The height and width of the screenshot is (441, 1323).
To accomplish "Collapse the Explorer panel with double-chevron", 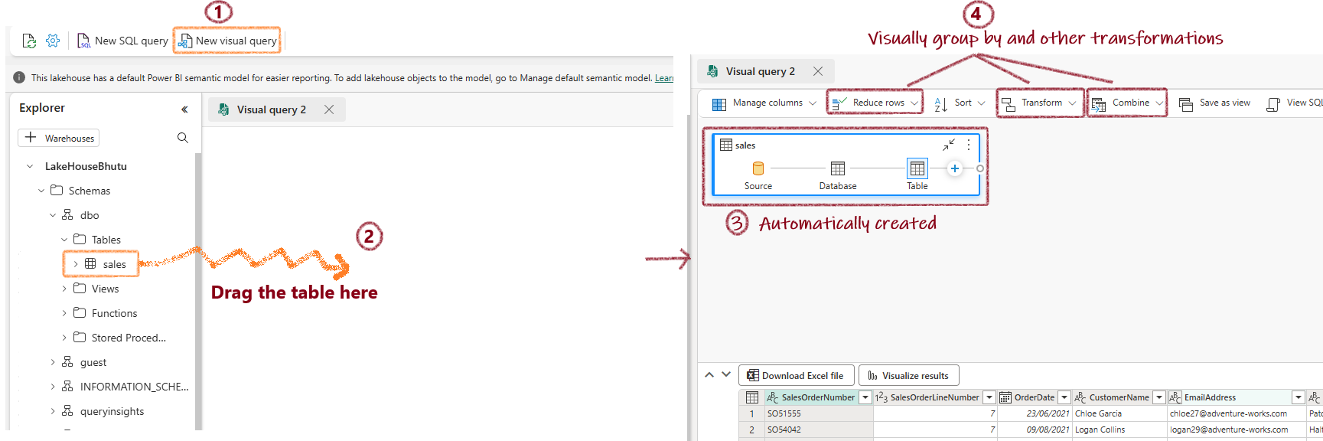I will 184,109.
